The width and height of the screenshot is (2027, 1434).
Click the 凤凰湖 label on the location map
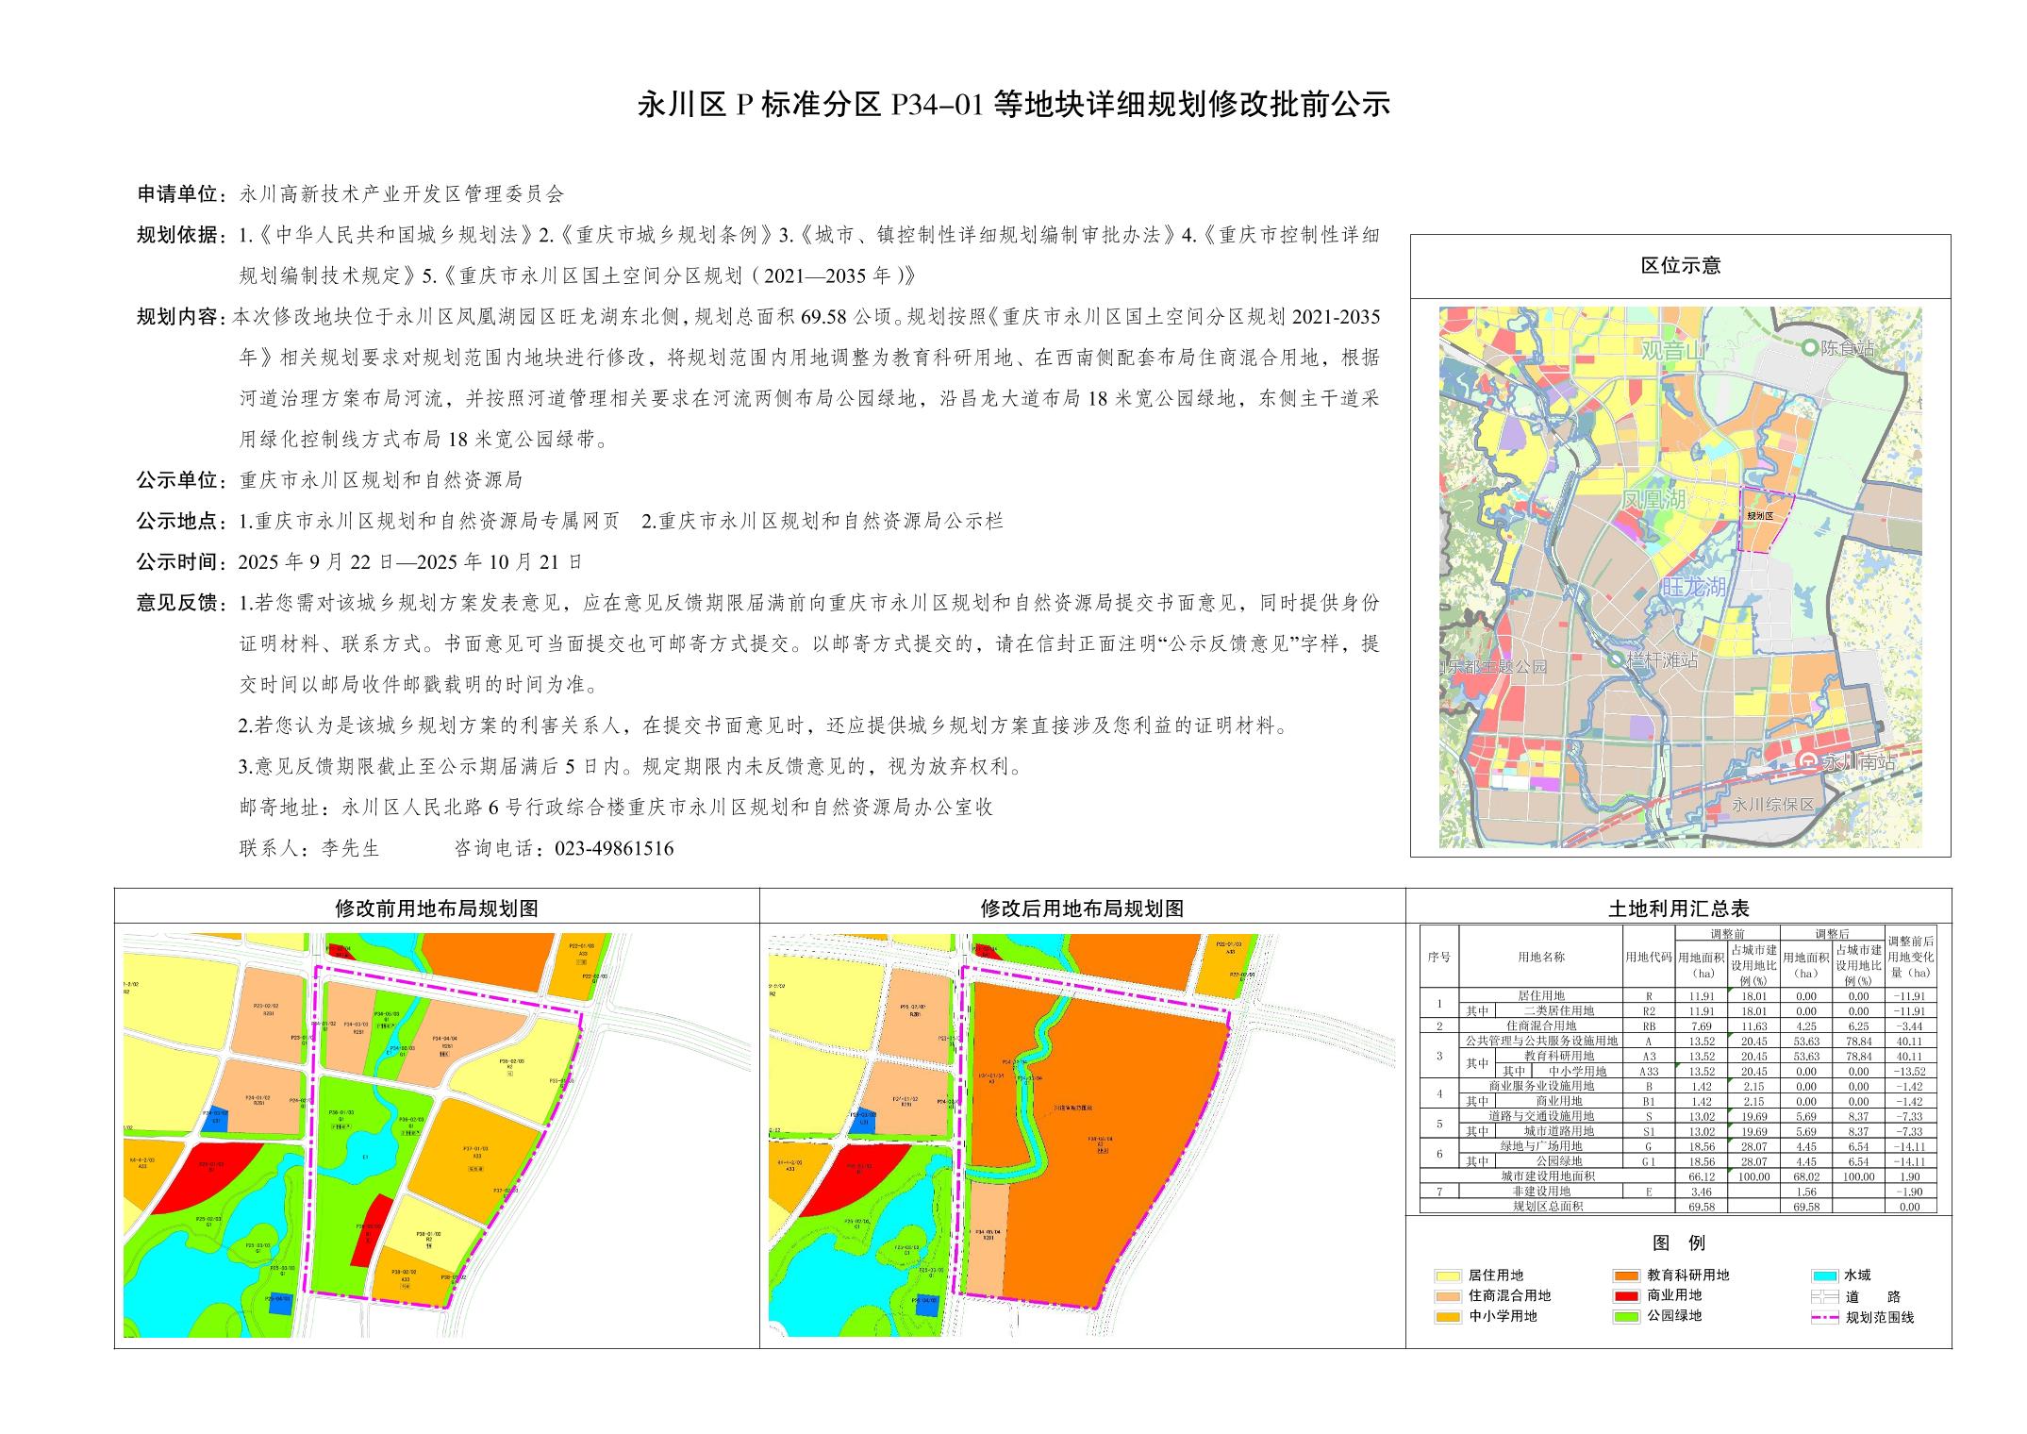[x=1653, y=498]
